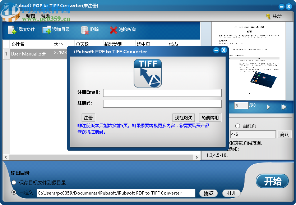The width and height of the screenshot is (296, 205).
Task: Click 现在购买 (Buy Now) button
Action: 183,118
